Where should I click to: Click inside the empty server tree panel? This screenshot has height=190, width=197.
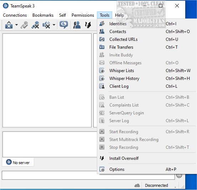coord(47,80)
